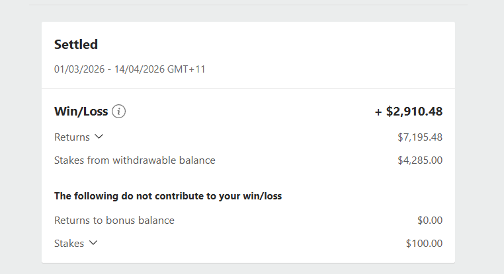Click the Returns row label
This screenshot has width=504, height=274.
point(72,137)
